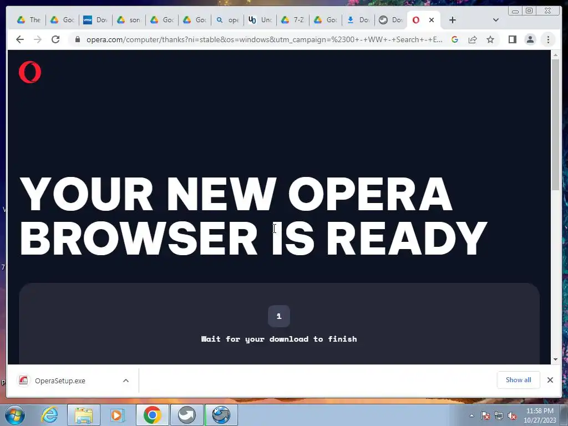Show hidden system tray icons
This screenshot has height=426, width=568.
pyautogui.click(x=471, y=415)
